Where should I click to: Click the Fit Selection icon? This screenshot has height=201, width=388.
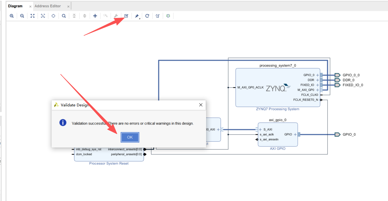pos(43,16)
